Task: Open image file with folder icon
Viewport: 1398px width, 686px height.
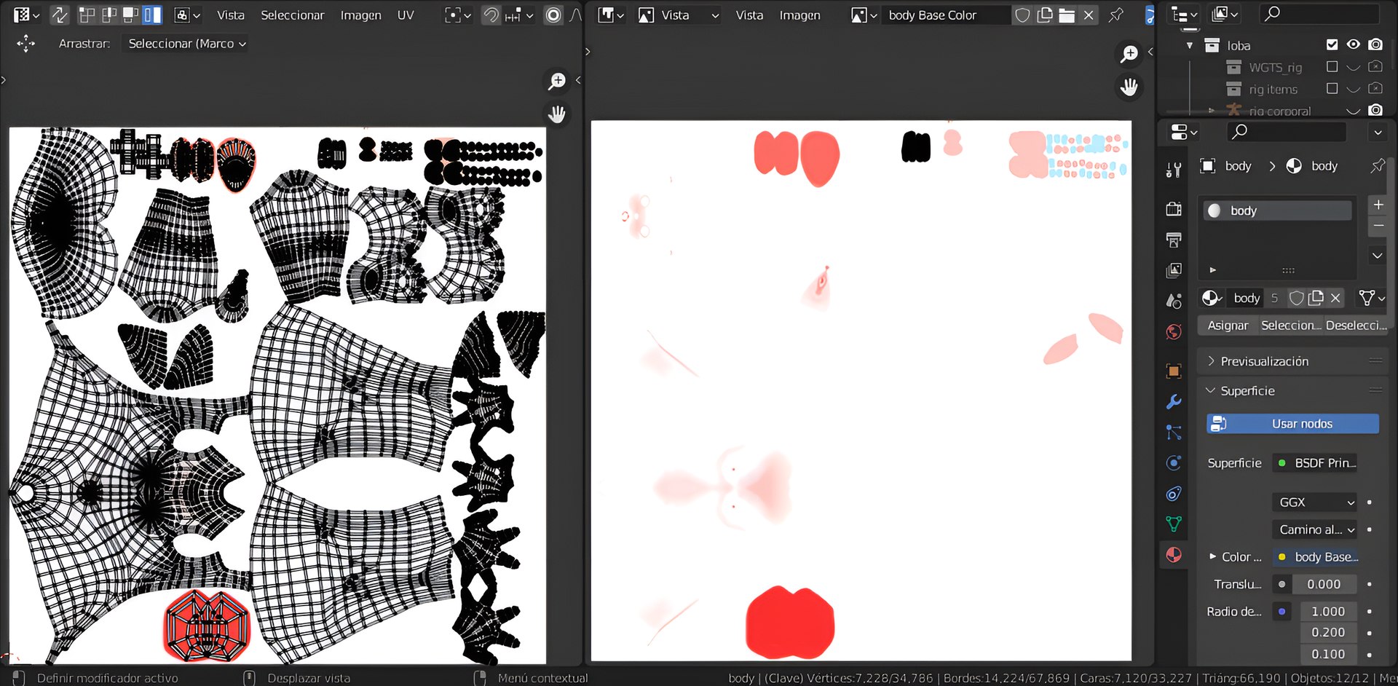Action: pyautogui.click(x=1067, y=15)
